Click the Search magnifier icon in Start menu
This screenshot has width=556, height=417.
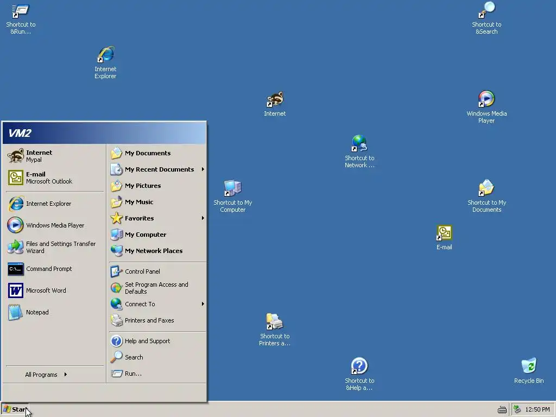[116, 357]
